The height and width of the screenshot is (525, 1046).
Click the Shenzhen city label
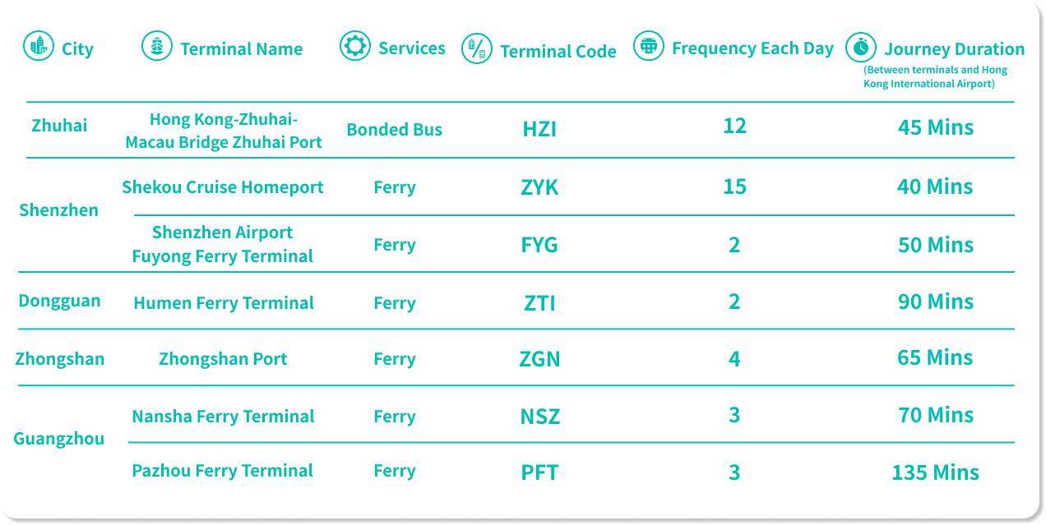tap(58, 210)
